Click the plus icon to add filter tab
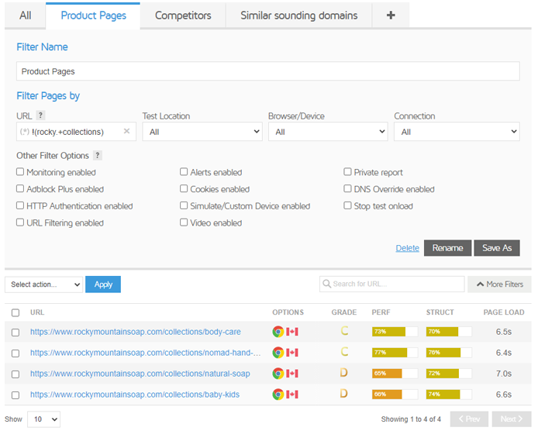The height and width of the screenshot is (431, 538). pyautogui.click(x=391, y=15)
